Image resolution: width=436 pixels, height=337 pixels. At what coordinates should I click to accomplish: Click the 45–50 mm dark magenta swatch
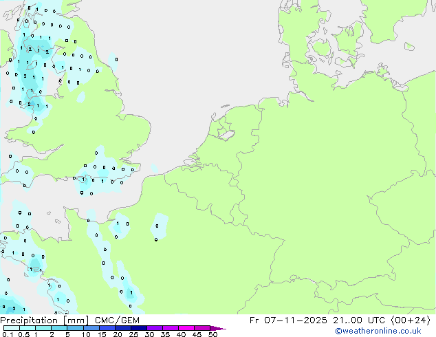[202, 328]
